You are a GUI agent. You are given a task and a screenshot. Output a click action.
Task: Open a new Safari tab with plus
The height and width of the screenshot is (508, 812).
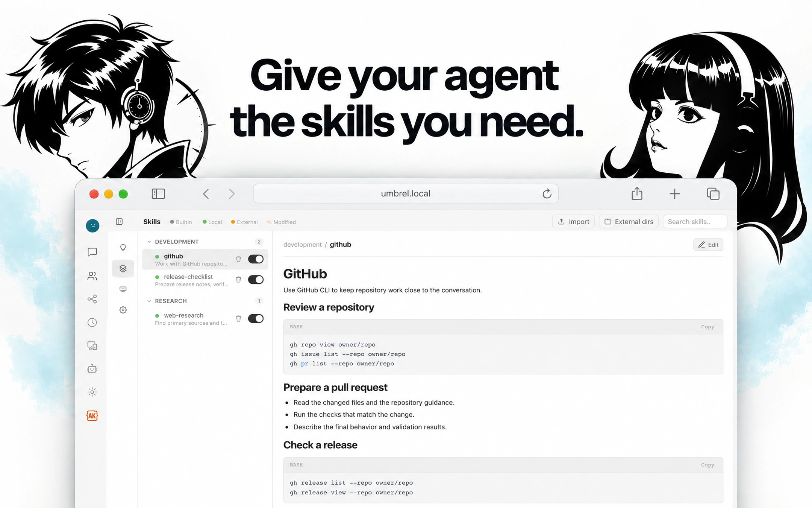click(x=675, y=194)
